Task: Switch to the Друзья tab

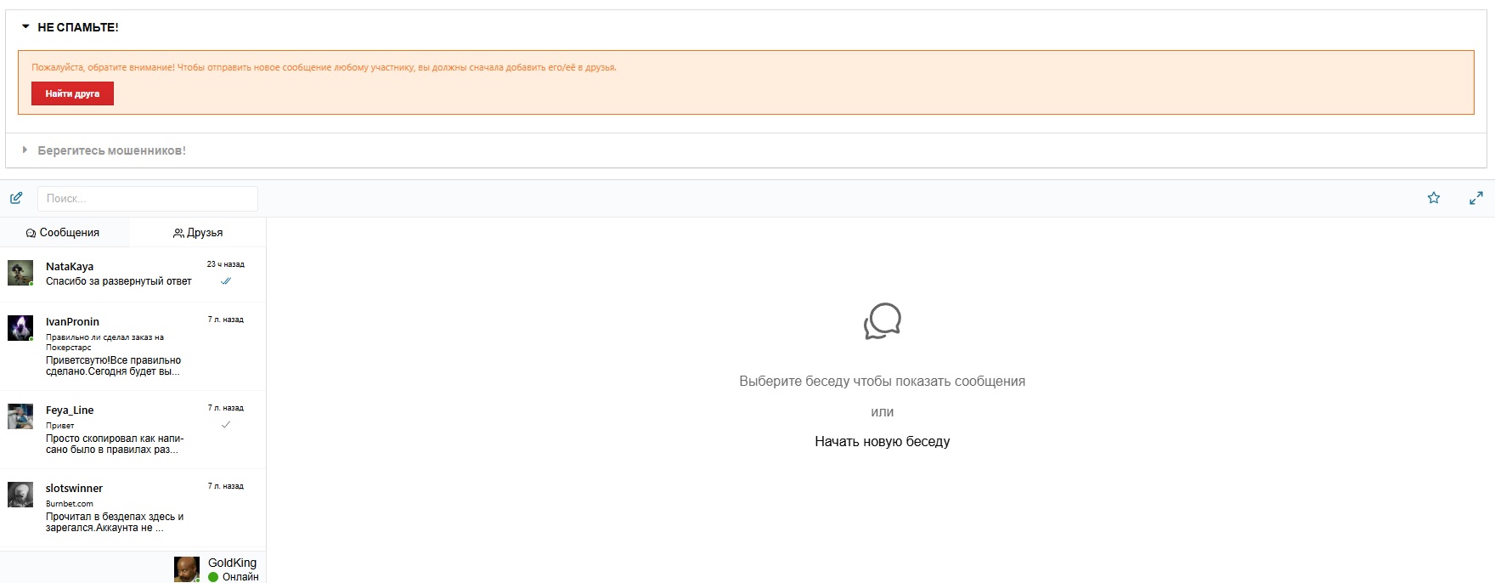Action: pyautogui.click(x=198, y=232)
